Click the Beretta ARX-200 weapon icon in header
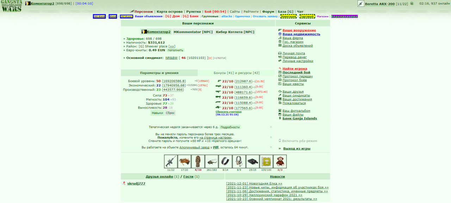Screen dimensions: 451x203 pyautogui.click(x=361, y=4)
